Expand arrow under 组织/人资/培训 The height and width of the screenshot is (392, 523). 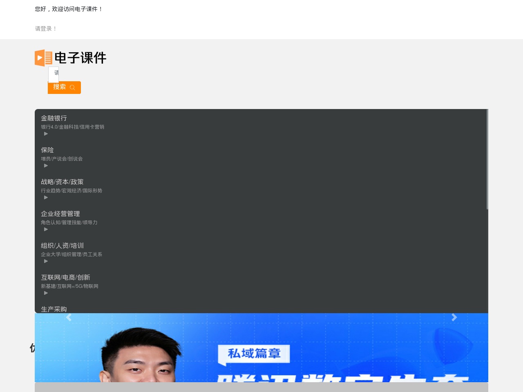pos(46,261)
